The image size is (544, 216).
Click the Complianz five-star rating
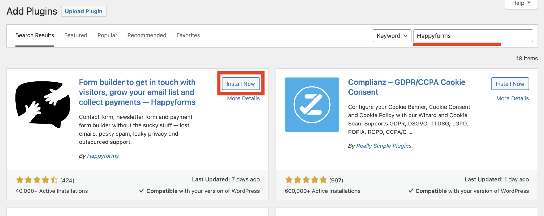[x=306, y=180]
